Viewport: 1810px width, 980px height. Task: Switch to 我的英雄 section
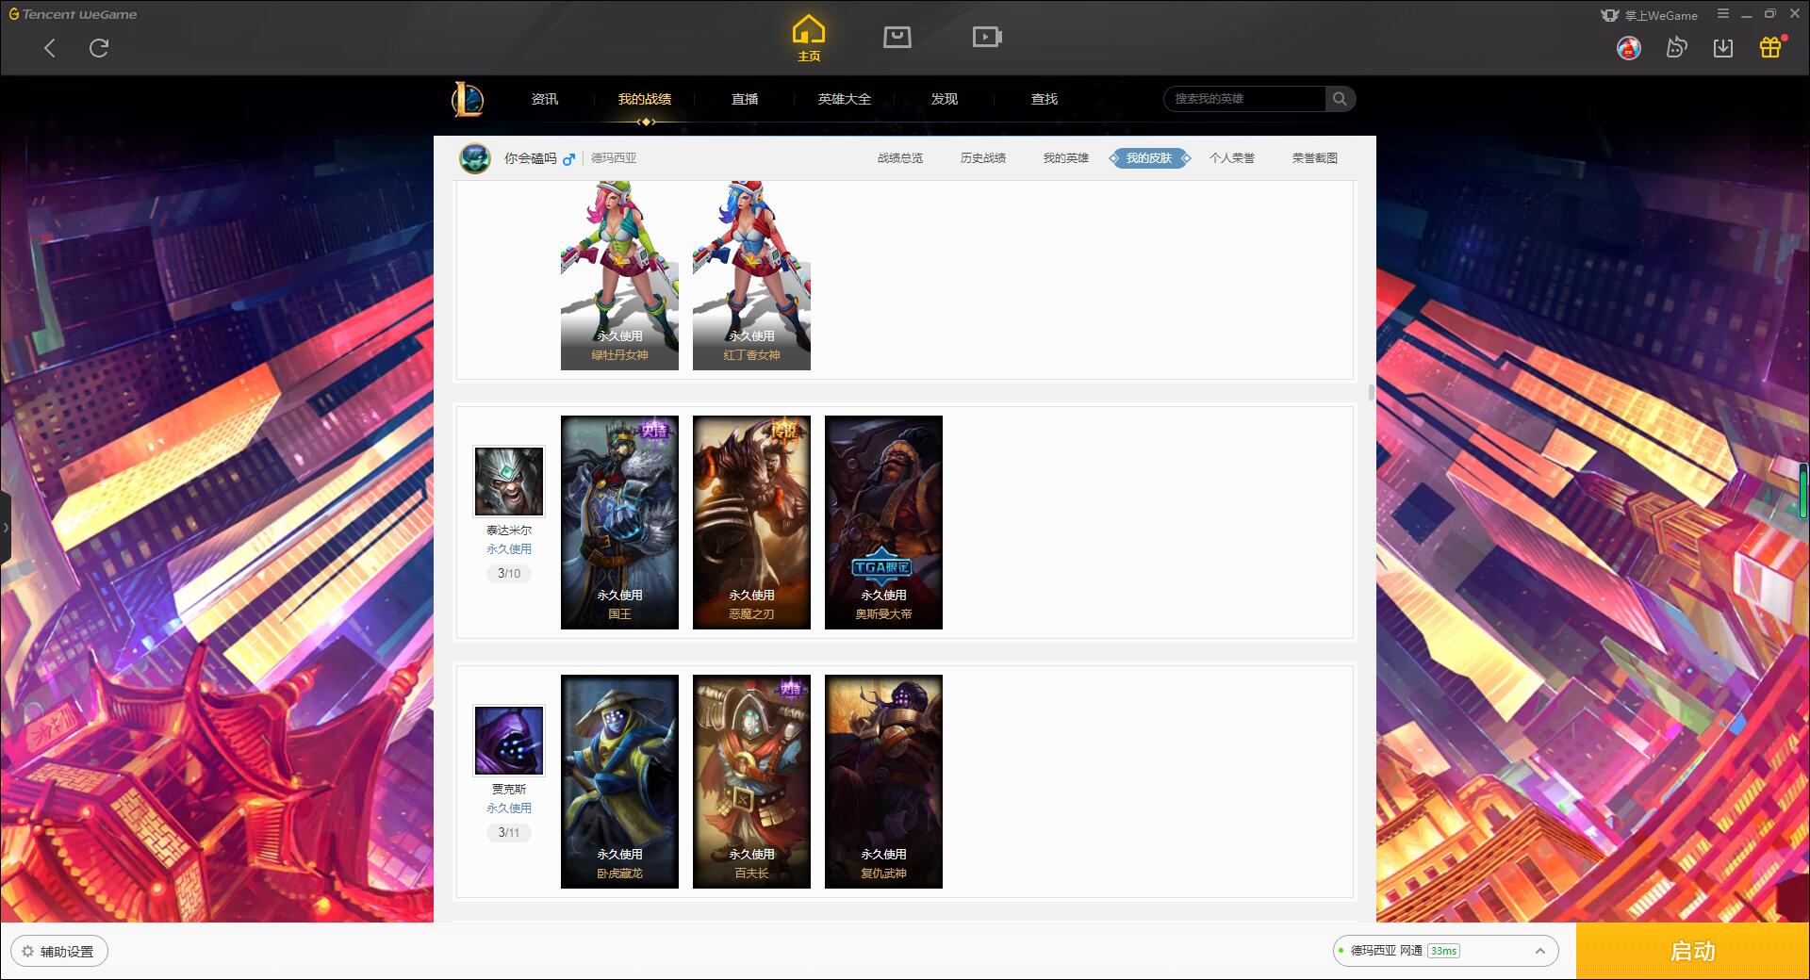[x=1066, y=158]
